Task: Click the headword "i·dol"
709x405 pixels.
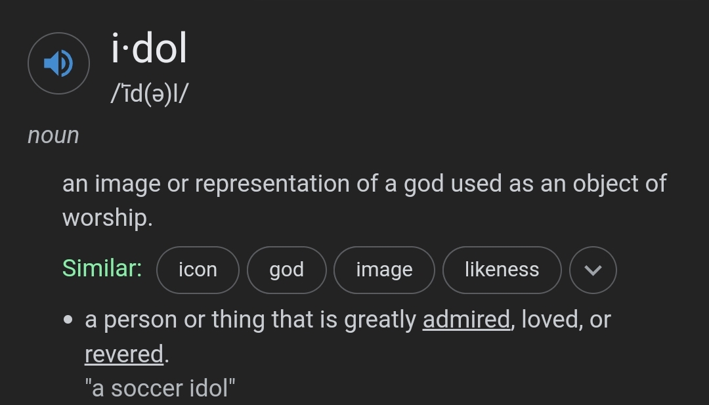Action: 149,50
